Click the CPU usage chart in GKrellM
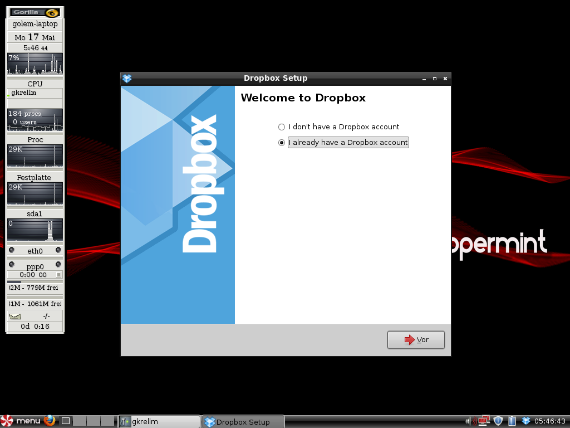570x428 pixels. pos(35,63)
